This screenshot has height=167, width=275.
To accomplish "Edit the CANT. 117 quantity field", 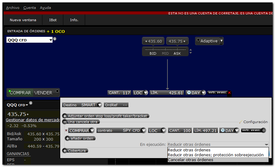I will tap(119, 93).
